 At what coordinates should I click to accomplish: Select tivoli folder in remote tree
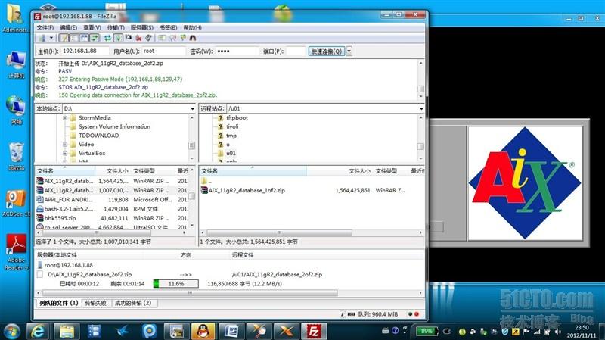click(232, 126)
